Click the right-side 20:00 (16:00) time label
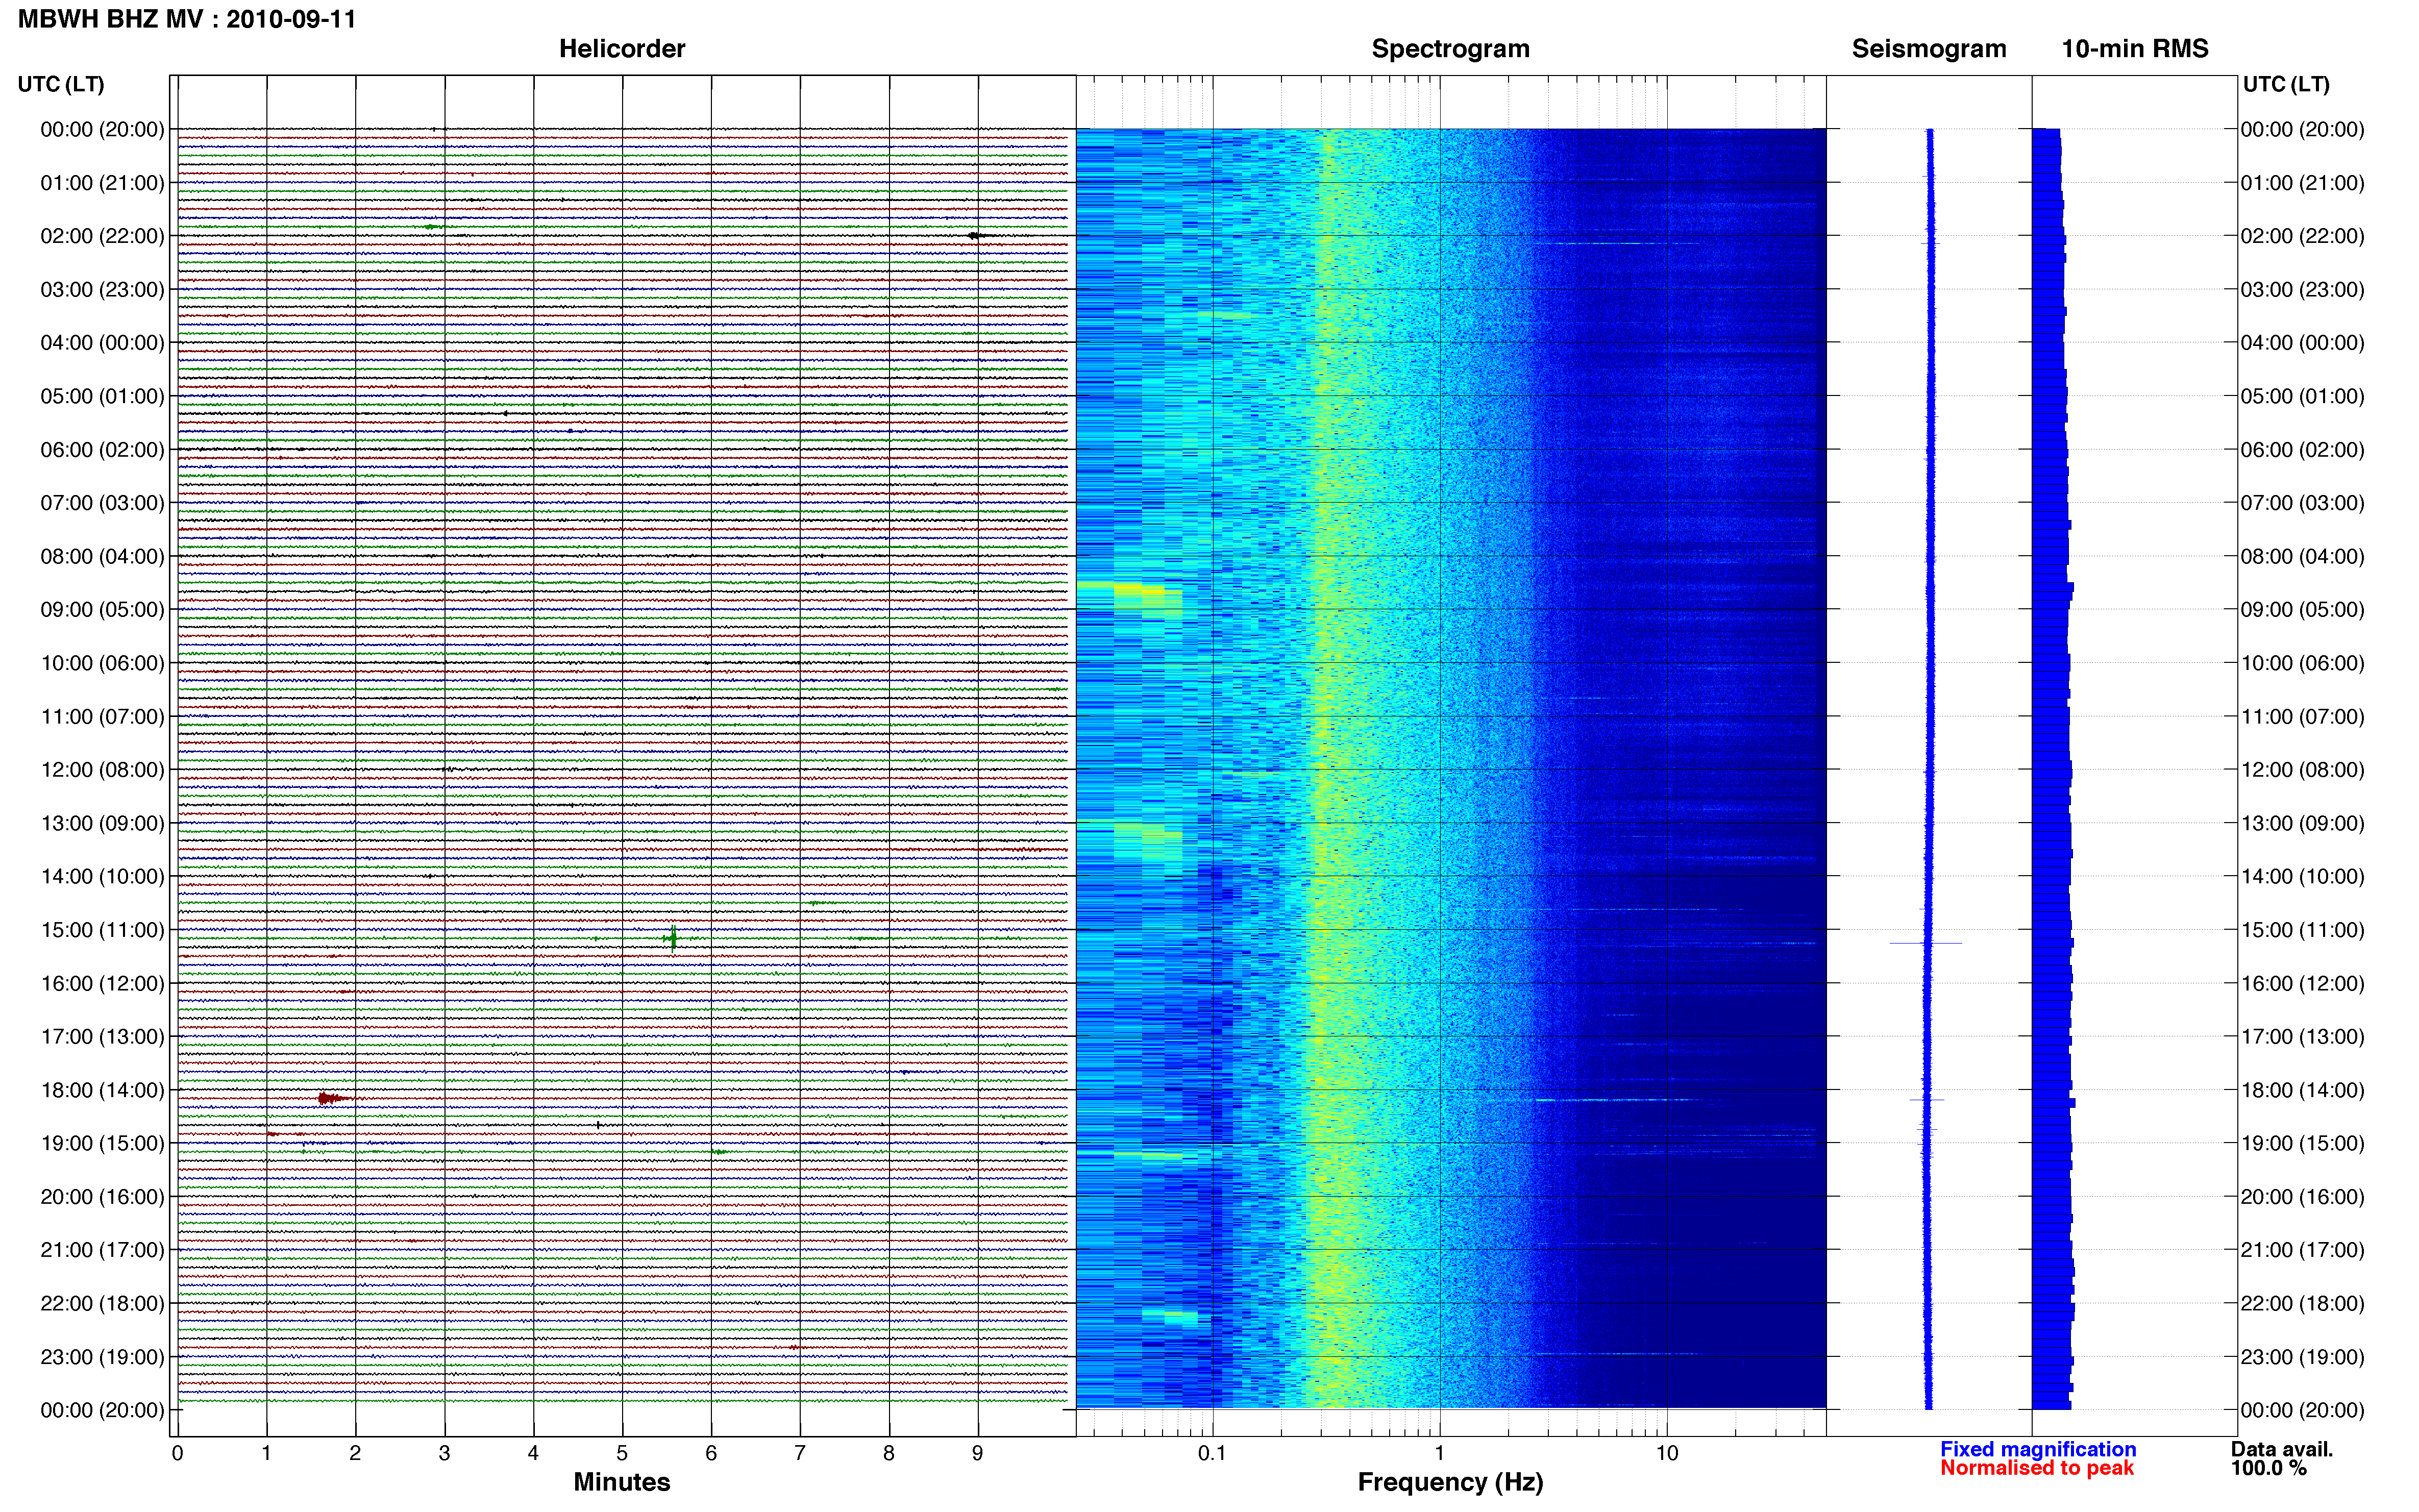Viewport: 2419px width, 1512px height. 2302,1197
